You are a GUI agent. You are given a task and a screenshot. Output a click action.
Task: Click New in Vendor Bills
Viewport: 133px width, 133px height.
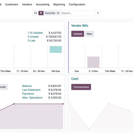[89, 34]
